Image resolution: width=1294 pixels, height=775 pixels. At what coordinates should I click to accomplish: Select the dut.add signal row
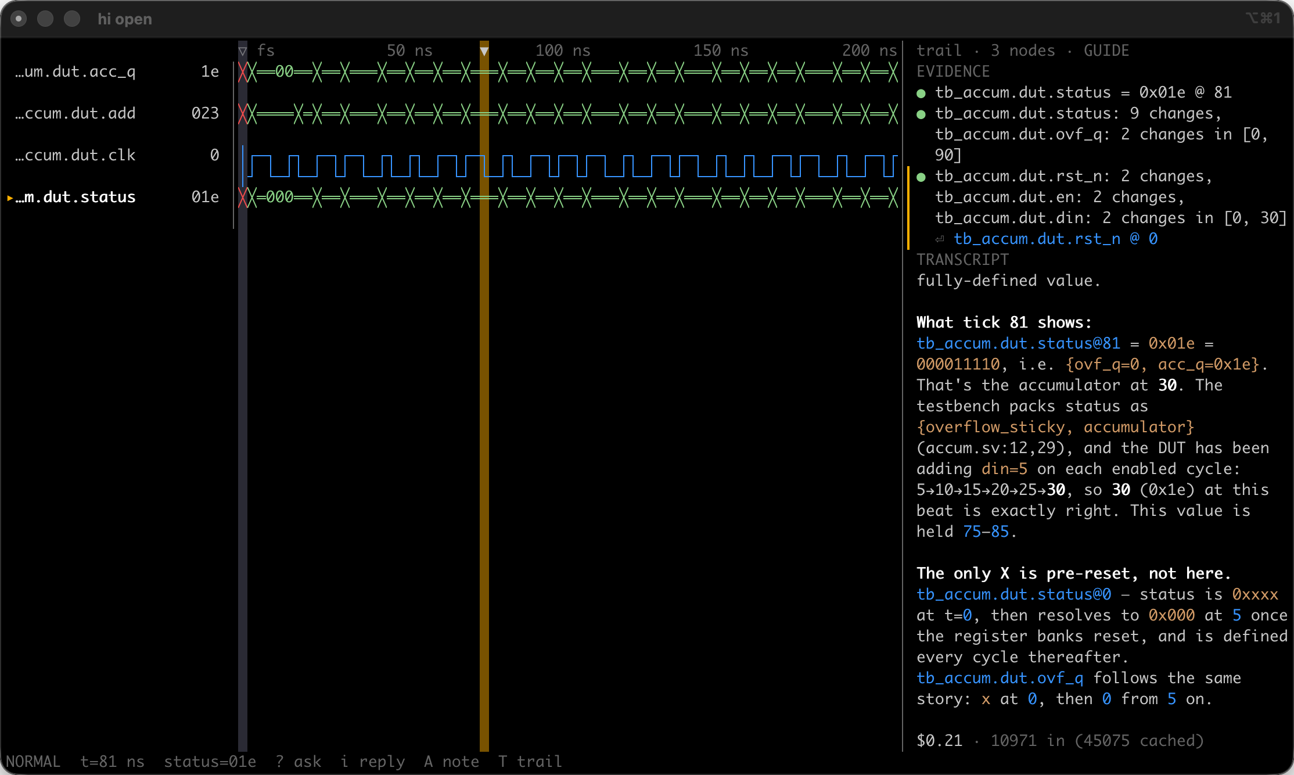coord(117,114)
